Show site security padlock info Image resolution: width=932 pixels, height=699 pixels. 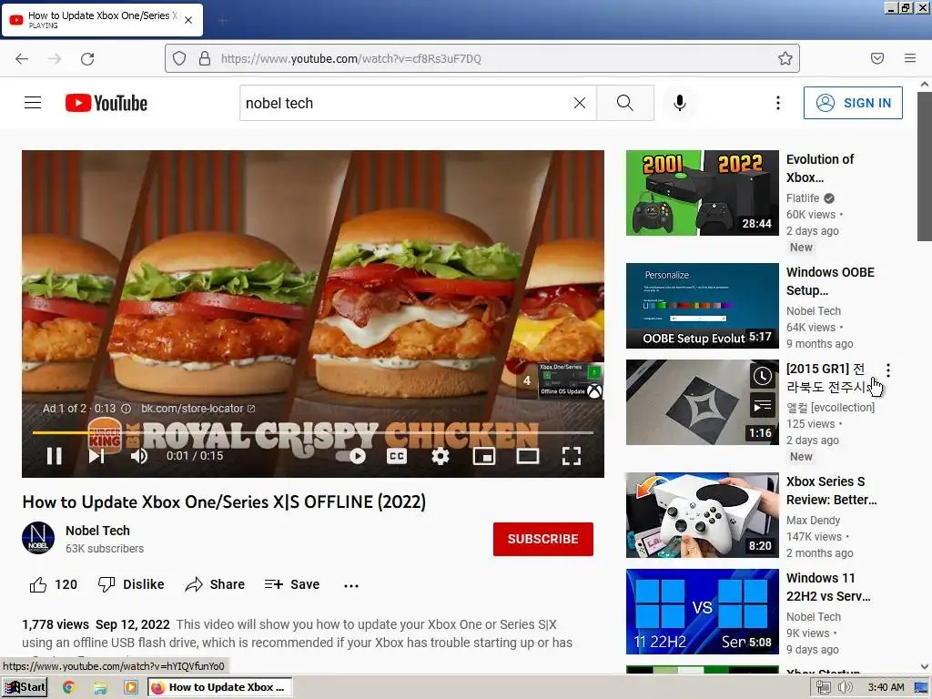205,58
